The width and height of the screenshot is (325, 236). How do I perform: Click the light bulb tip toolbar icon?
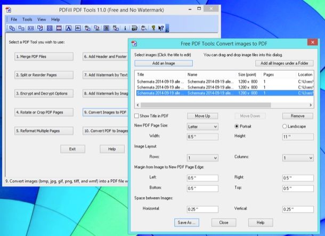click(x=153, y=28)
